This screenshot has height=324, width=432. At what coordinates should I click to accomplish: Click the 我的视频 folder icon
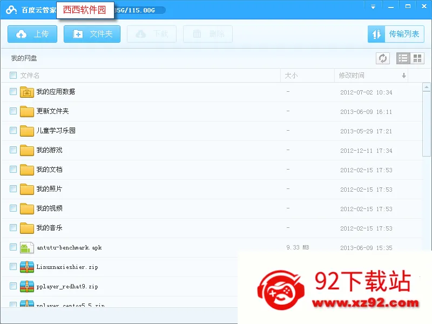(x=26, y=208)
